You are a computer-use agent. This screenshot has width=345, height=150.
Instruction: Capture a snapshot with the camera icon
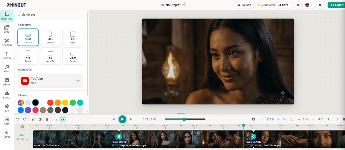point(253,119)
